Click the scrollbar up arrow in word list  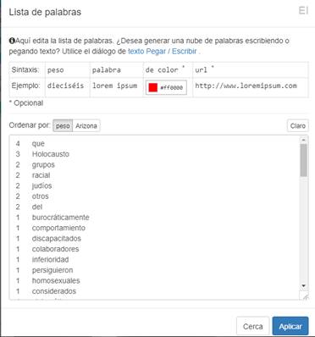coord(303,140)
